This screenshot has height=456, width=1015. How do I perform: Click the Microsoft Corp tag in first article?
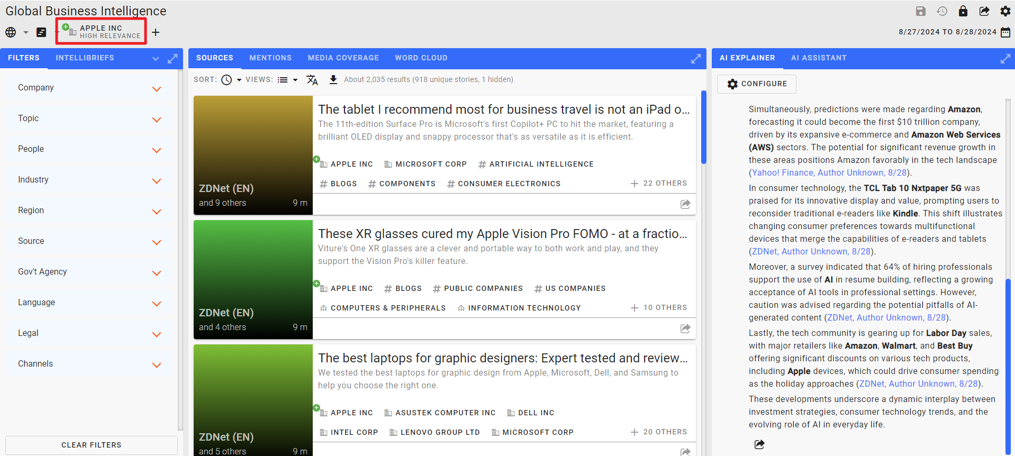tap(425, 164)
